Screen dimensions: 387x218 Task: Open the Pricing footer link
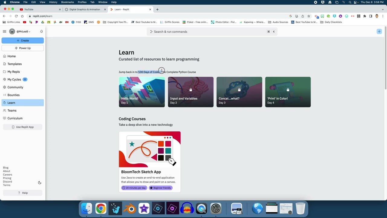(7, 178)
